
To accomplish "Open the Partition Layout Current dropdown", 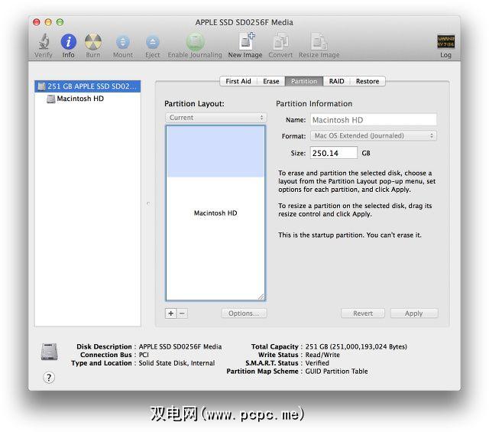I will pos(215,118).
